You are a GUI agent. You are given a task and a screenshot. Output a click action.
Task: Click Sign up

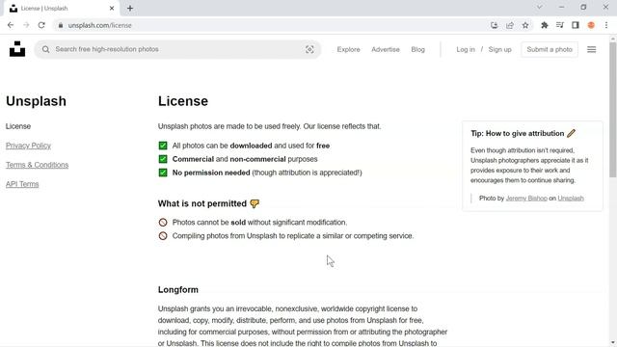[x=499, y=49]
